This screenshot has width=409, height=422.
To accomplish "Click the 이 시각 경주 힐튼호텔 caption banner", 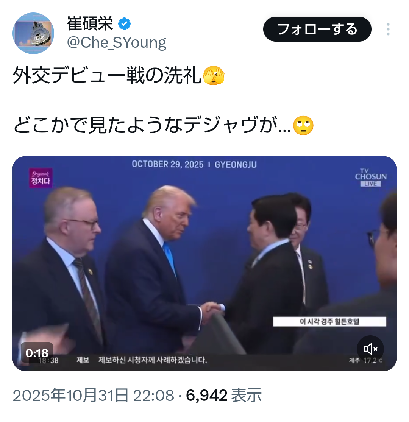I will coord(329,322).
